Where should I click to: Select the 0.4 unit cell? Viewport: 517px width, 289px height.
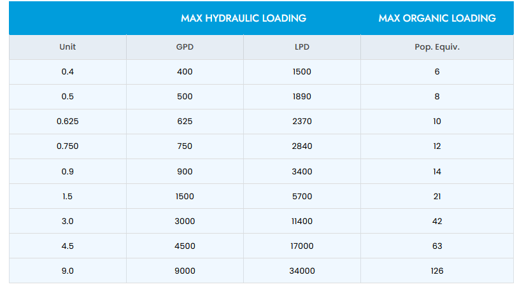pos(67,72)
